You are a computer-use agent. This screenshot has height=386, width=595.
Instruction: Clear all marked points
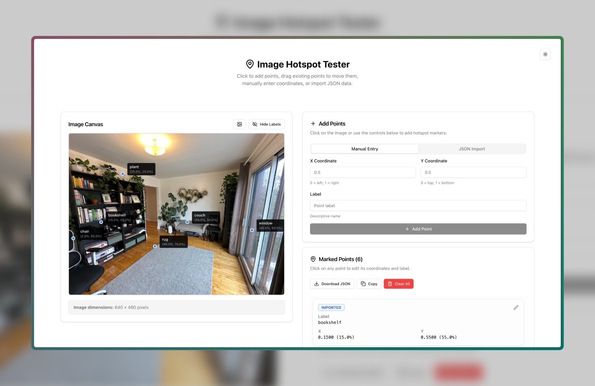pos(398,284)
